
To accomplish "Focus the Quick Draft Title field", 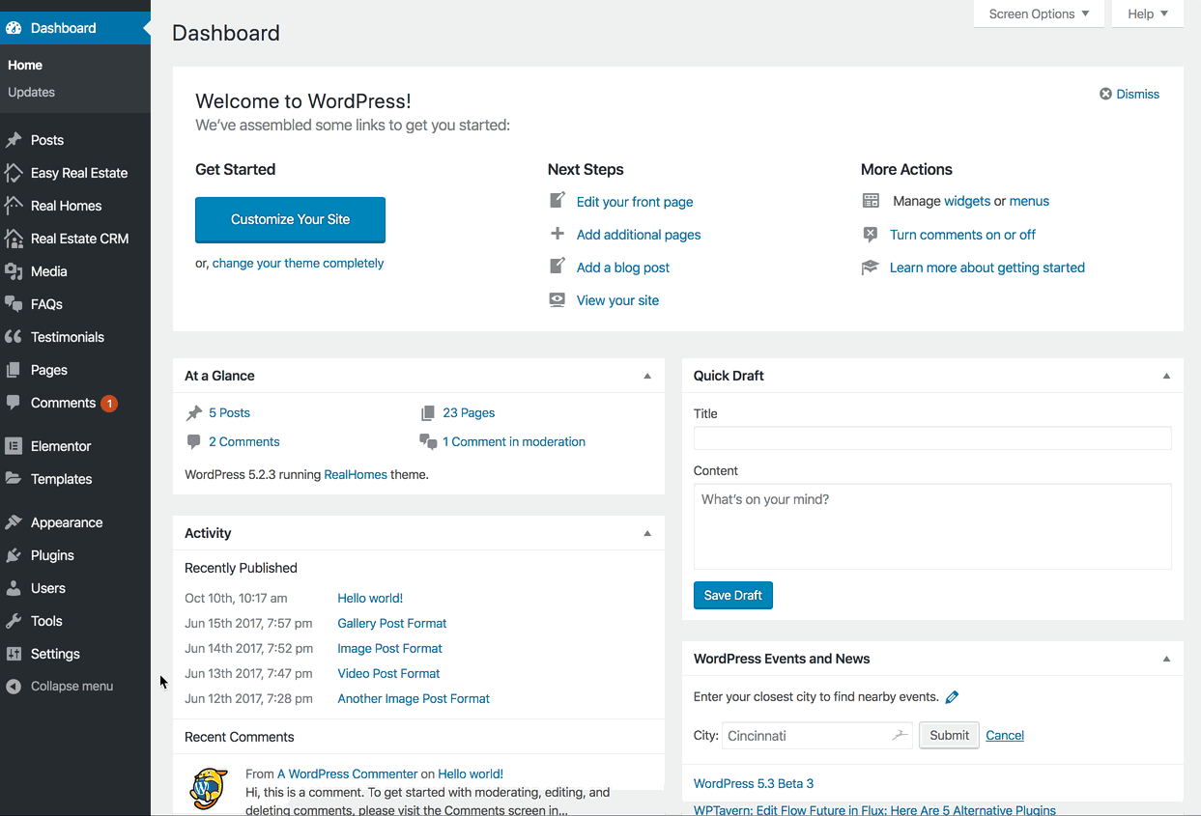I will 932,437.
